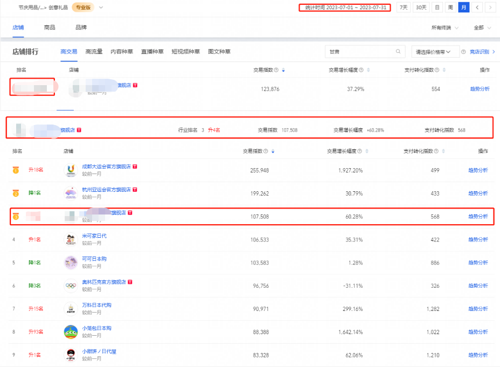Click the 万科日本代购 store logo

[71, 309]
